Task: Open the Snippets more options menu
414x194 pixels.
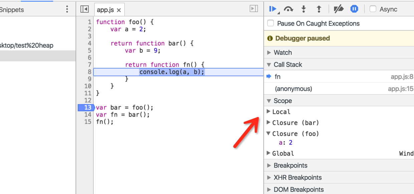Action: coord(67,9)
